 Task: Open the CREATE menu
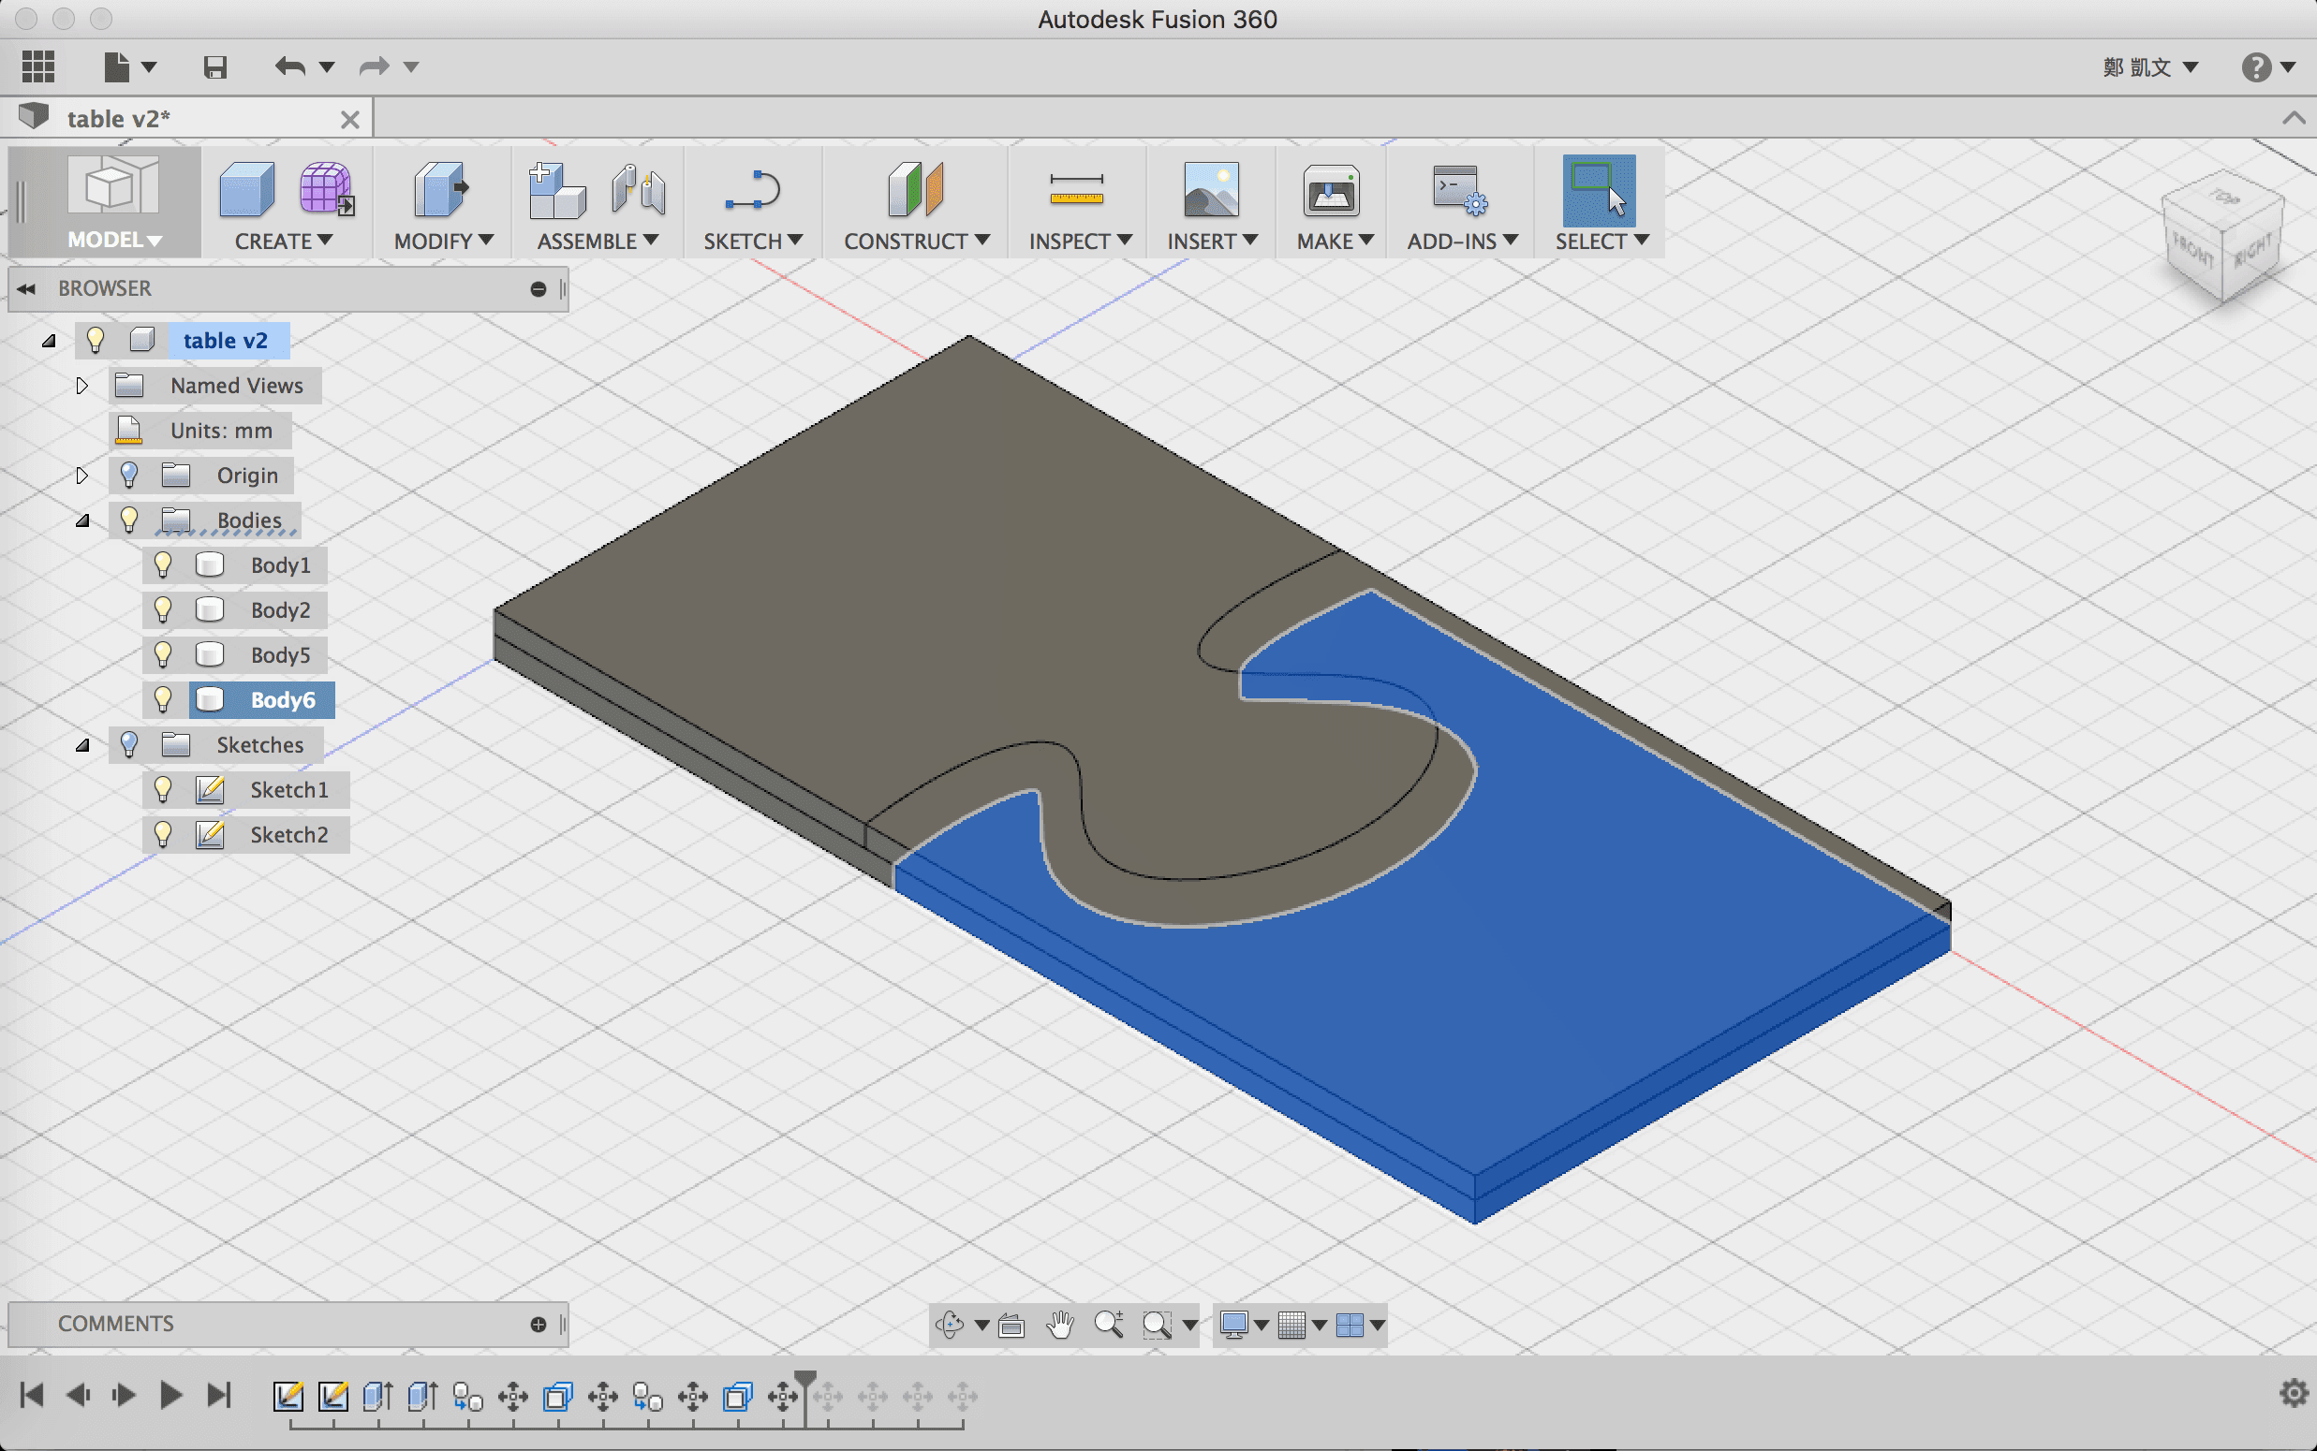tap(283, 241)
